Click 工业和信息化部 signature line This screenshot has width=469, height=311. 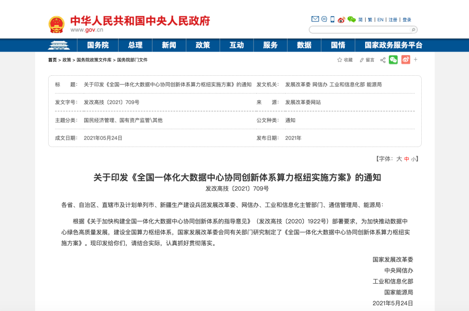[x=393, y=281]
